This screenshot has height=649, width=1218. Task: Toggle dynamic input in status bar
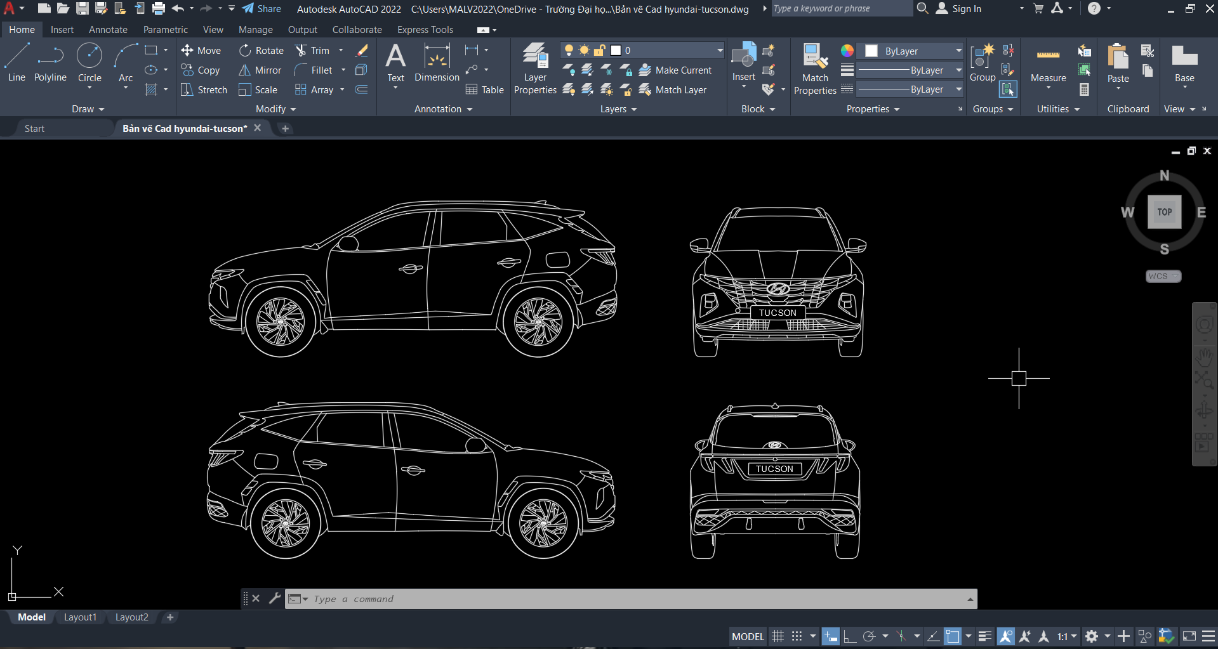click(830, 636)
